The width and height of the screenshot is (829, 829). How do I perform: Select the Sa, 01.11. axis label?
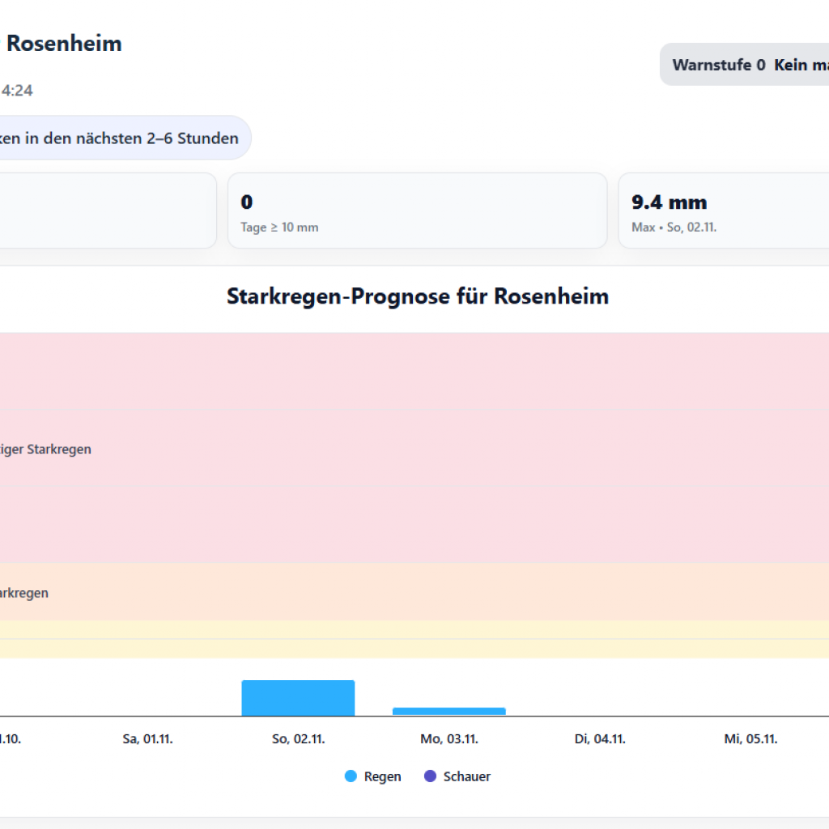[147, 739]
